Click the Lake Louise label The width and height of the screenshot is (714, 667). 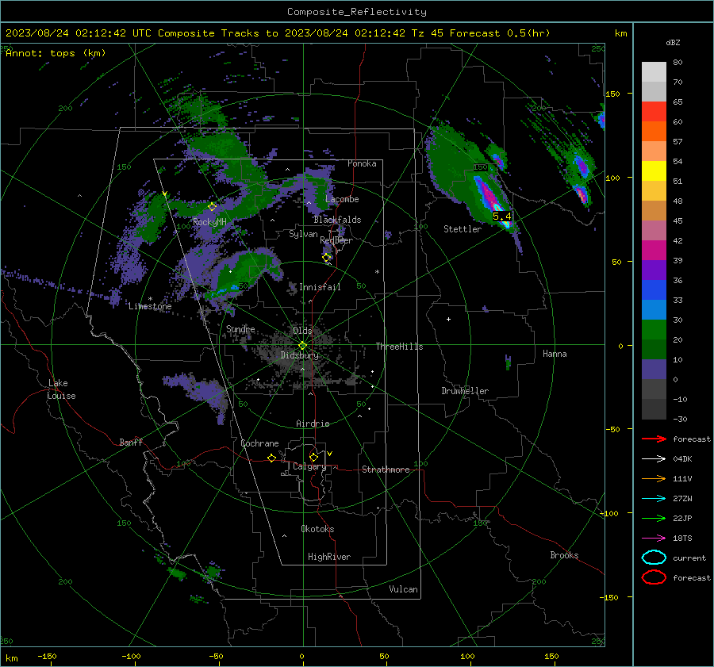coord(62,389)
